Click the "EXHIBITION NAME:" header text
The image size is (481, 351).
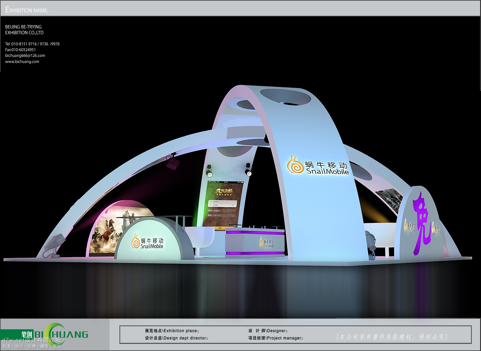pos(27,10)
